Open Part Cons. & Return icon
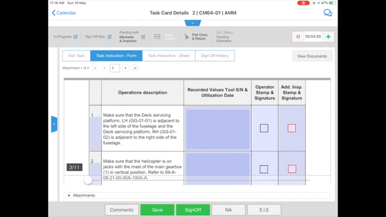Viewport: 386px width, 217px height. (186, 37)
